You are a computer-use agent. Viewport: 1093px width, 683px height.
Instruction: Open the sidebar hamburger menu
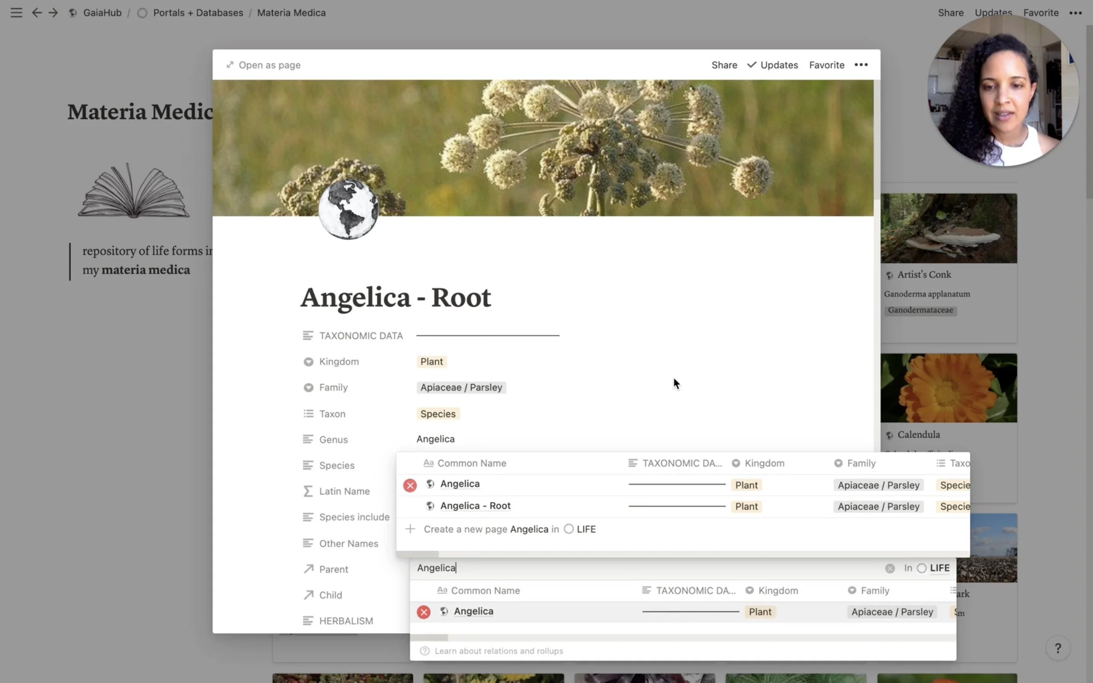click(x=16, y=13)
